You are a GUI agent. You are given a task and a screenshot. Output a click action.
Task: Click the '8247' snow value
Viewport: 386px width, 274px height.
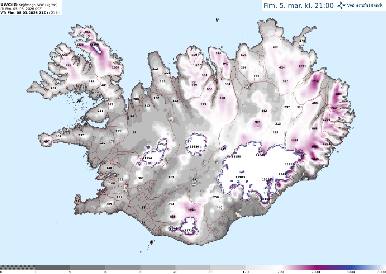coord(222,149)
